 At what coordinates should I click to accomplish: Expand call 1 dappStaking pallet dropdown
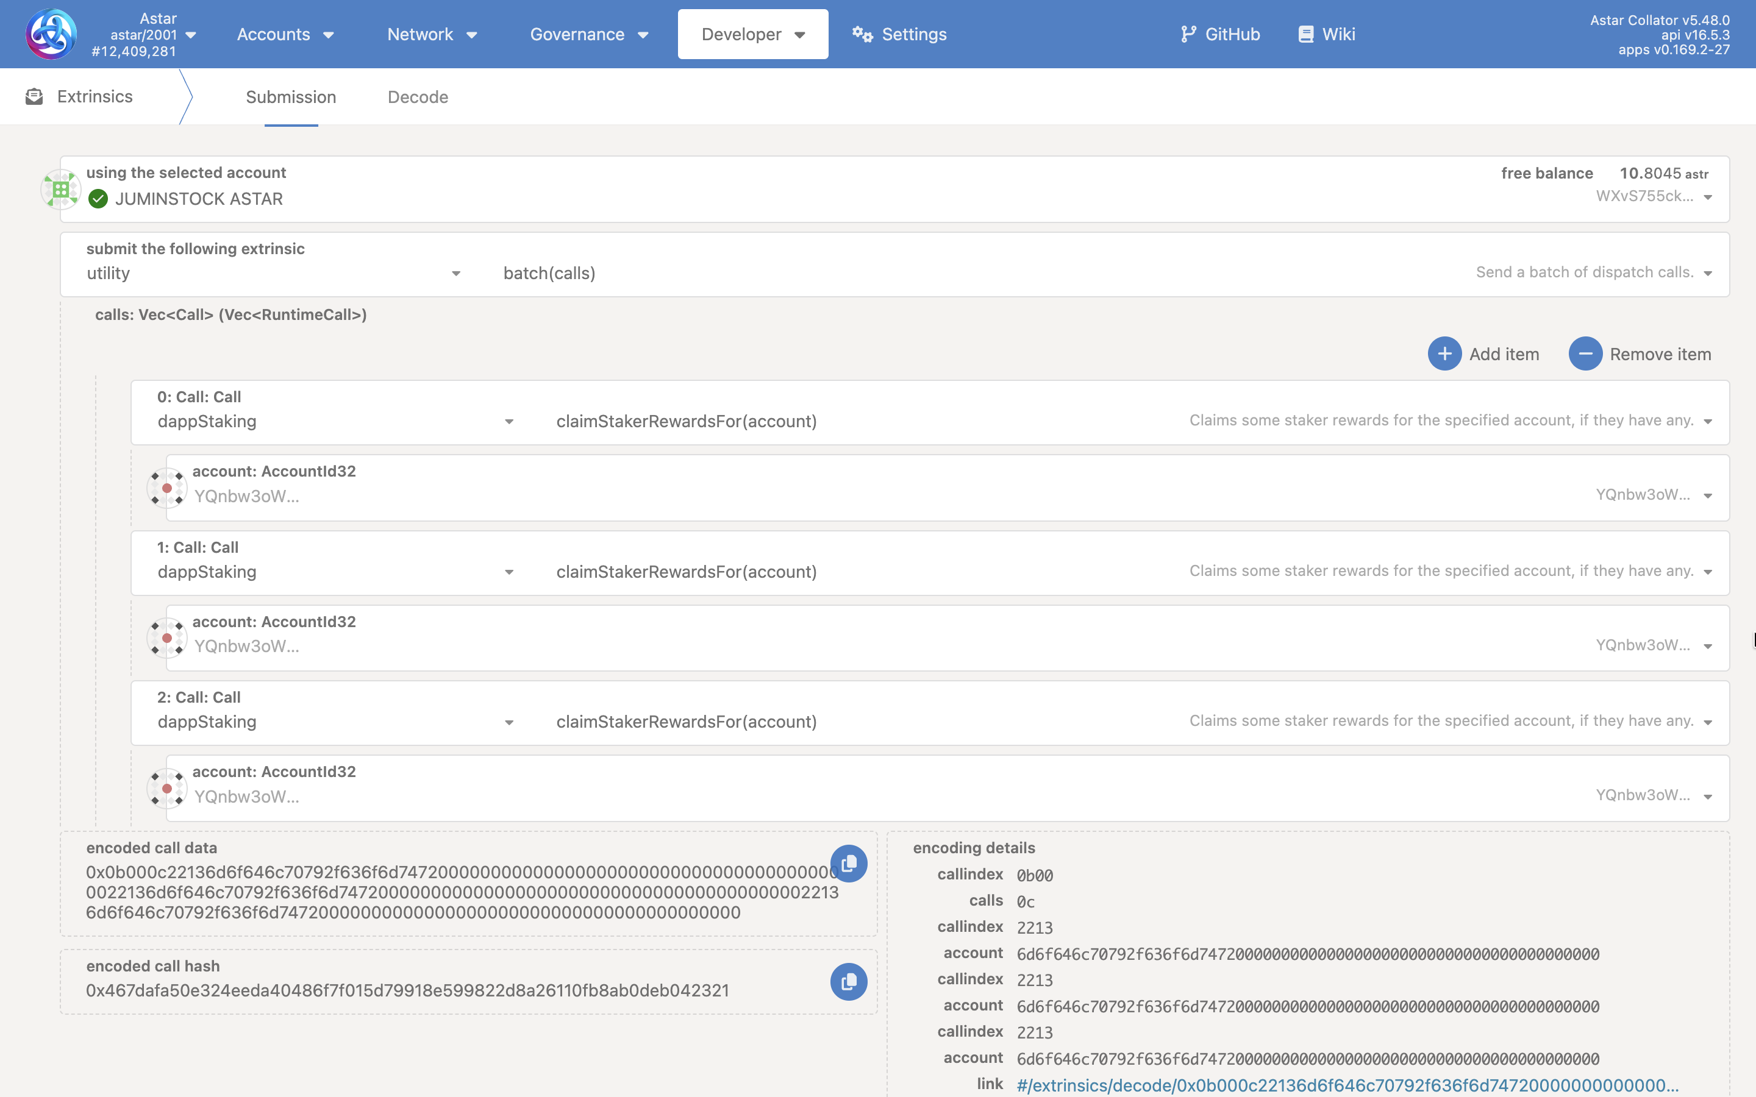pyautogui.click(x=509, y=572)
